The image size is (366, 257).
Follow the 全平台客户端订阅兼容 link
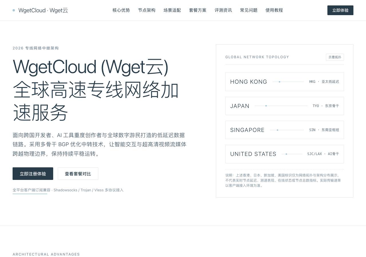(31, 190)
